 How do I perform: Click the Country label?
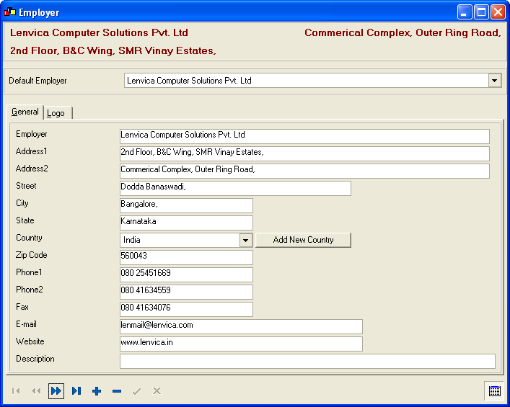click(x=29, y=238)
